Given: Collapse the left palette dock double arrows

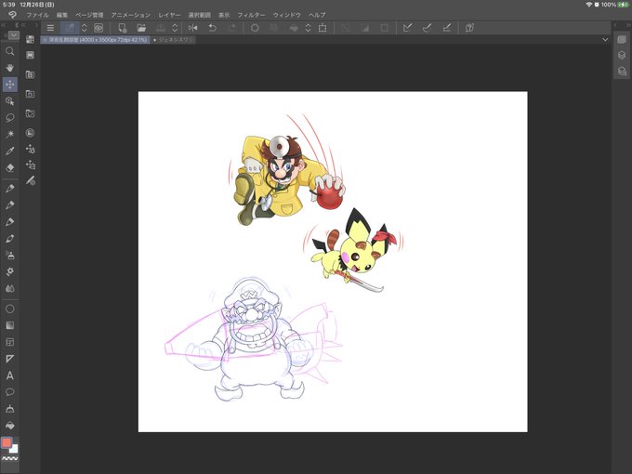Looking at the screenshot, I should click(x=3, y=25).
